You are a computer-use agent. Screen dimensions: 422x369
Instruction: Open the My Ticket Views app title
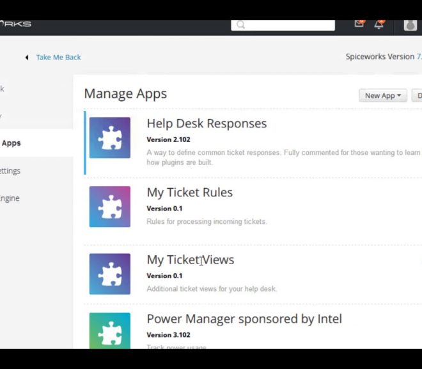pyautogui.click(x=191, y=260)
